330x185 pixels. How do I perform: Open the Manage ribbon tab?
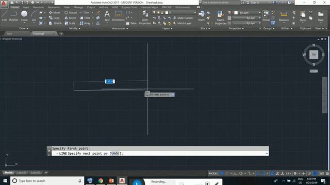coord(78,7)
